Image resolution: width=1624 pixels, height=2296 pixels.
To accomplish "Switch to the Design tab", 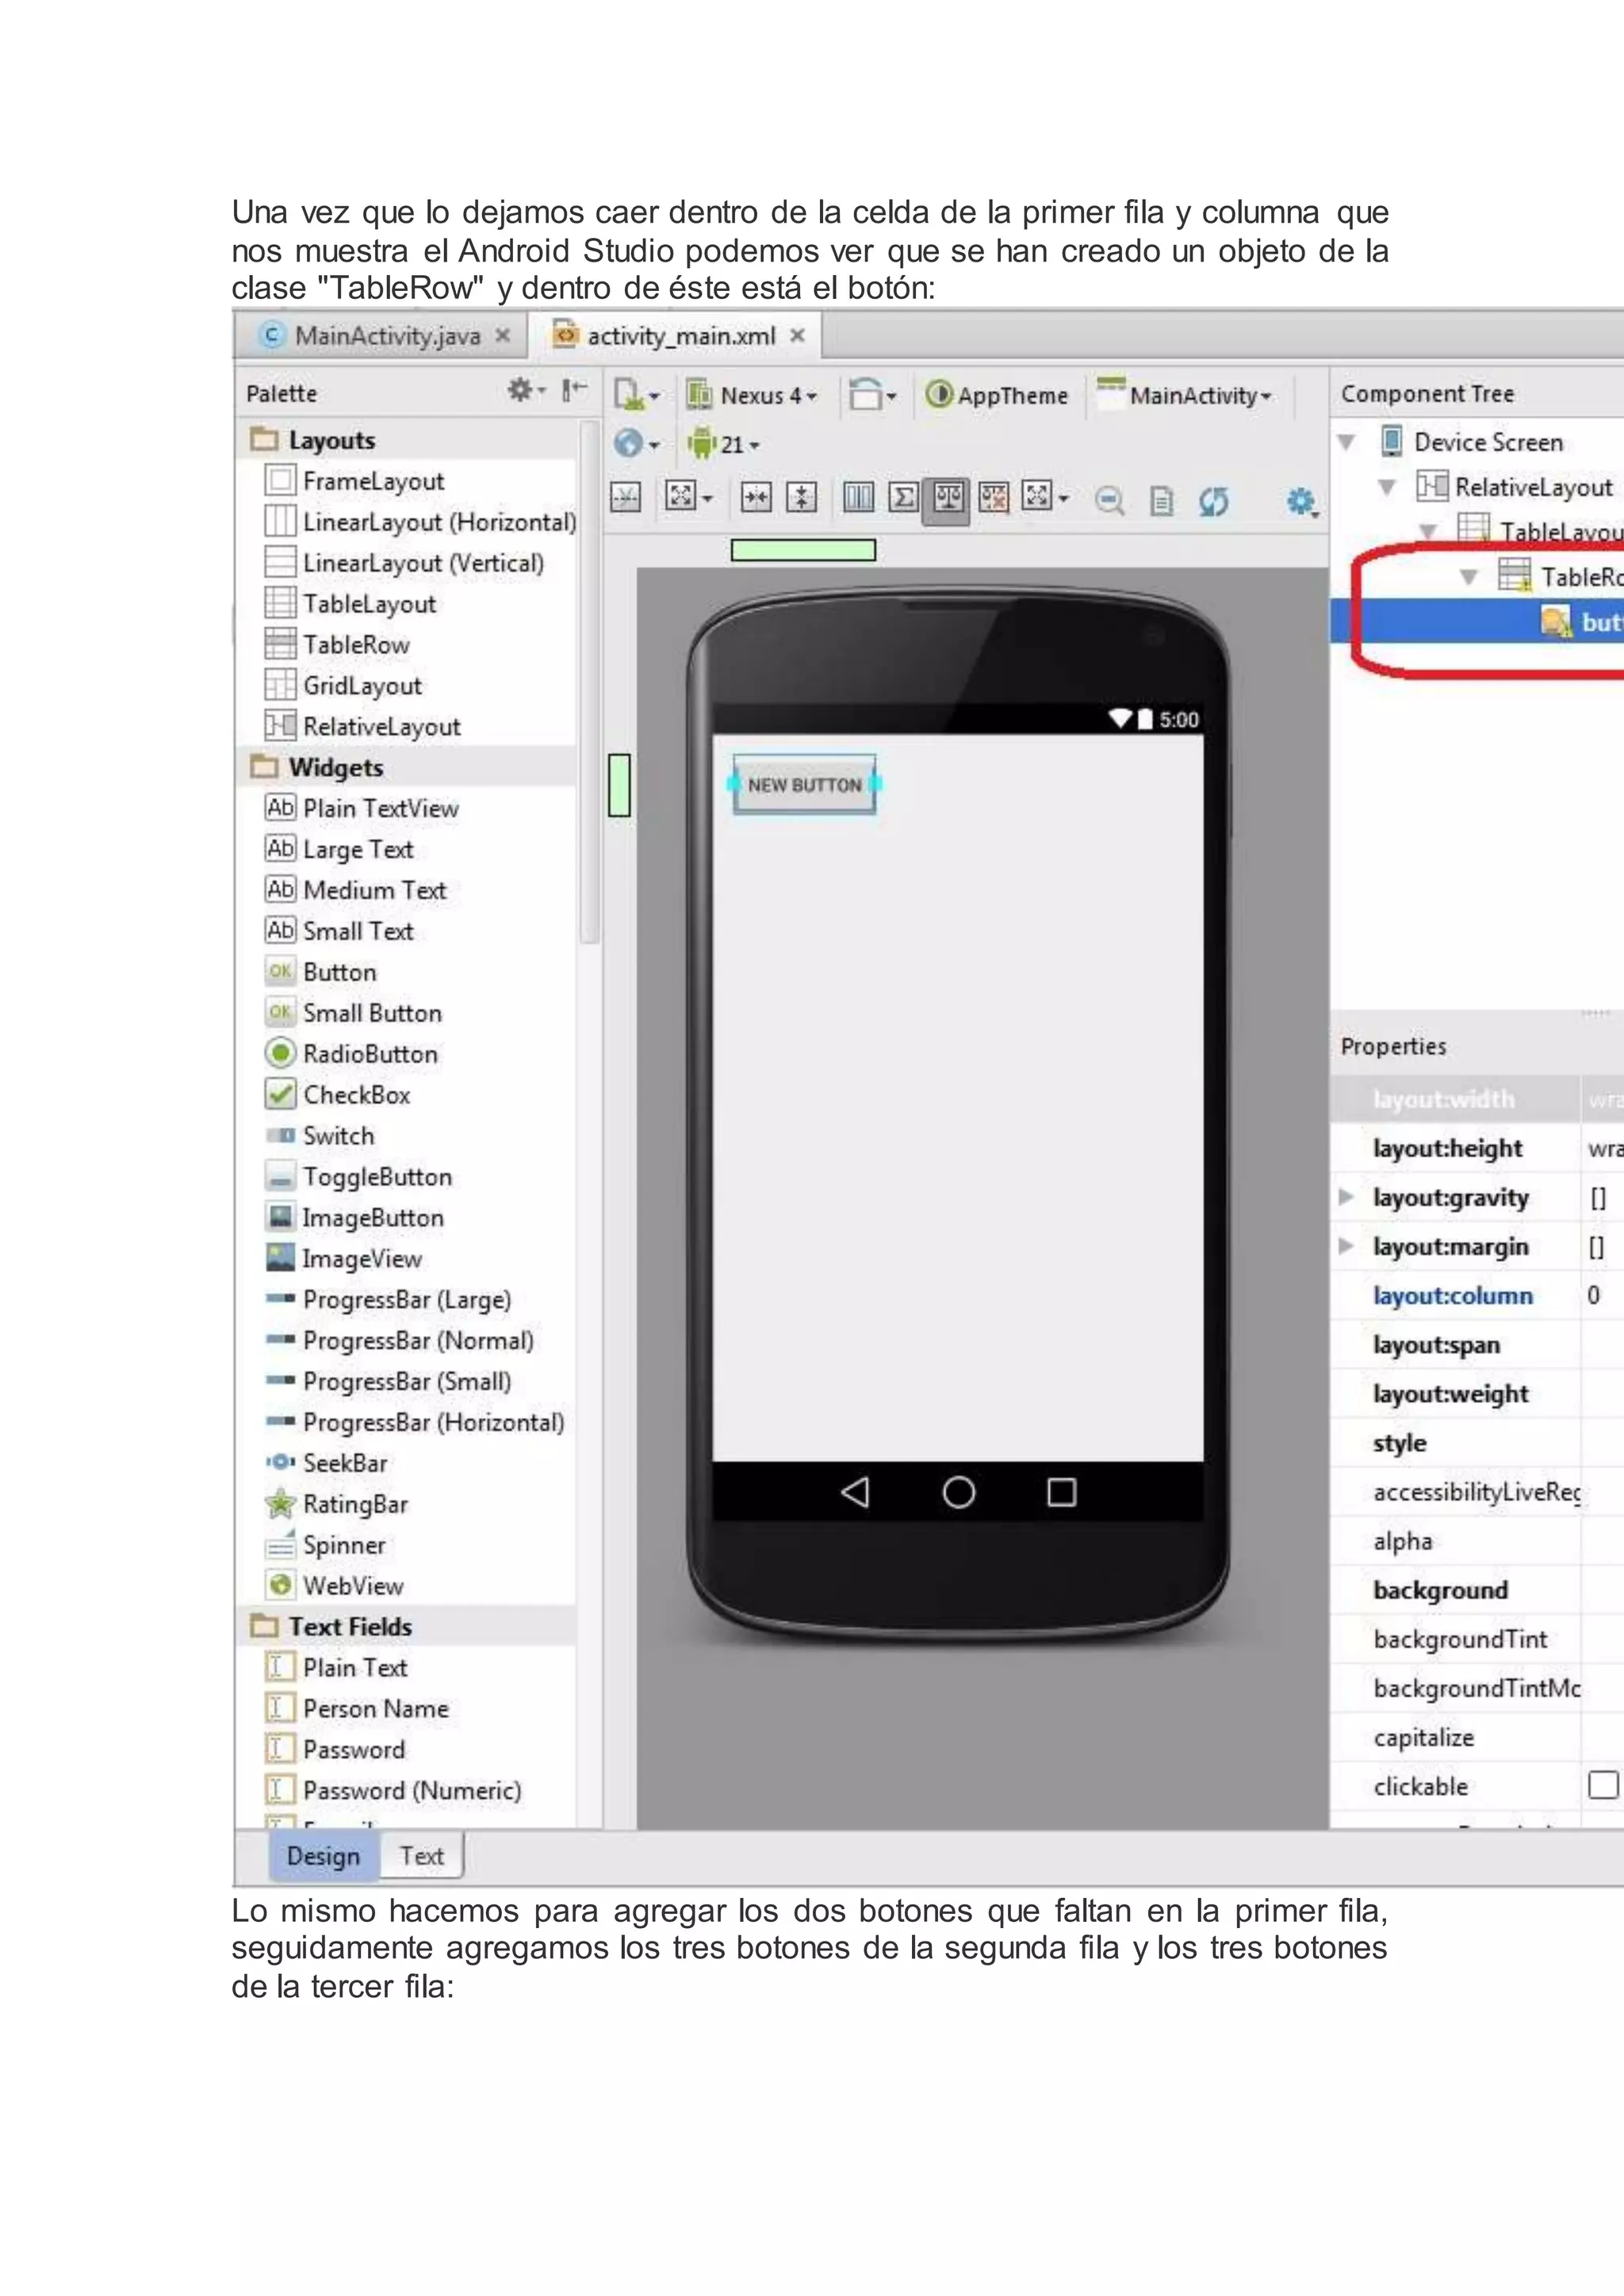I will pos(323,1856).
